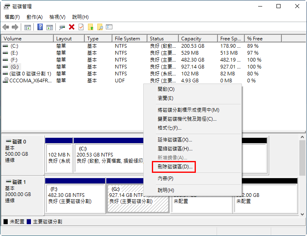The width and height of the screenshot is (307, 236).
Task: Open the 動作(A) menu
Action: 35,17
